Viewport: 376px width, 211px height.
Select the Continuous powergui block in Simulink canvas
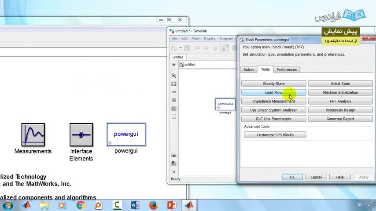pyautogui.click(x=225, y=104)
